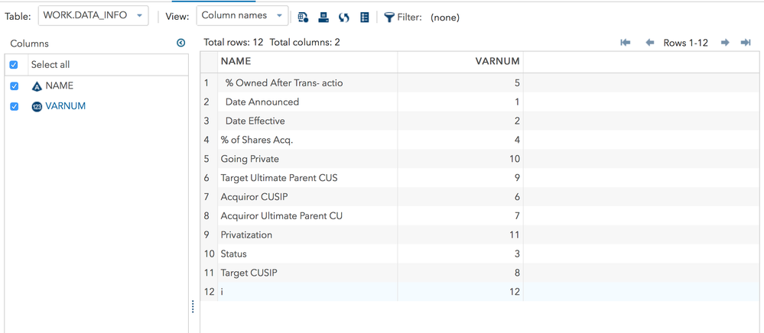Go to the next page of rows
This screenshot has height=333, width=764.
point(725,43)
